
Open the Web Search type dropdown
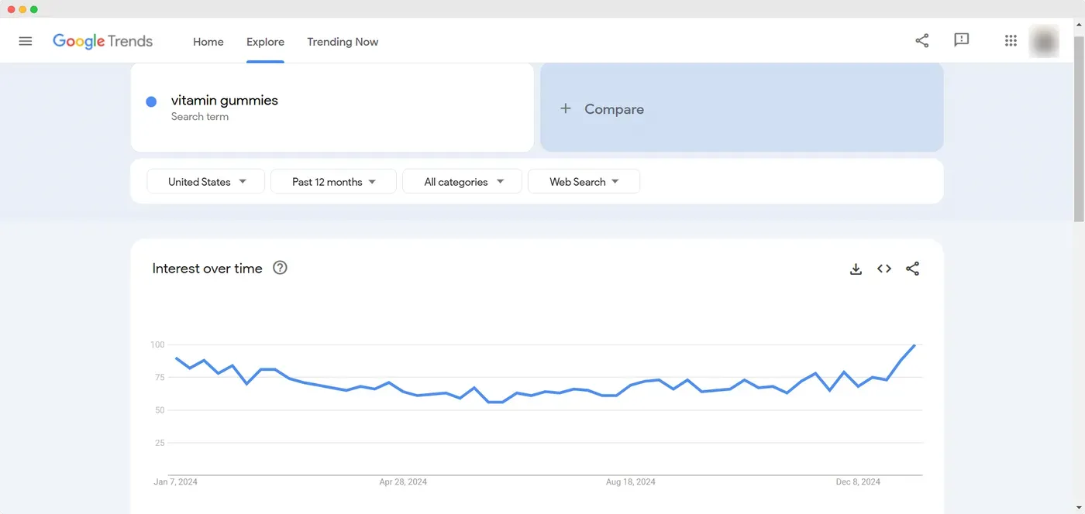[x=584, y=181]
